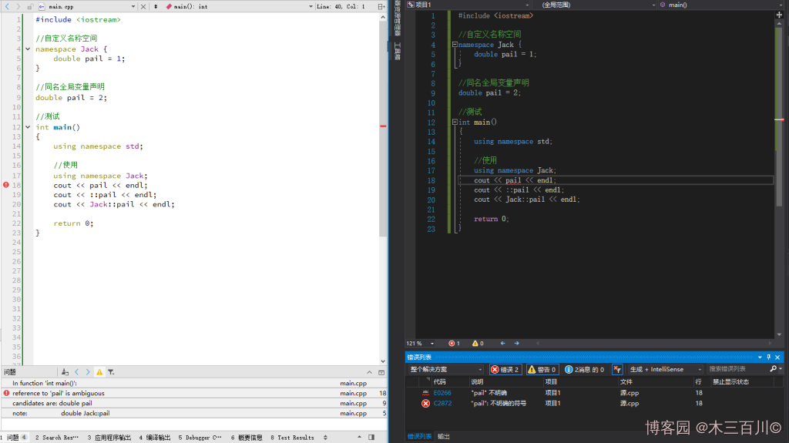Go to next issue with right arrow
Image resolution: width=789 pixels, height=443 pixels.
[x=88, y=372]
